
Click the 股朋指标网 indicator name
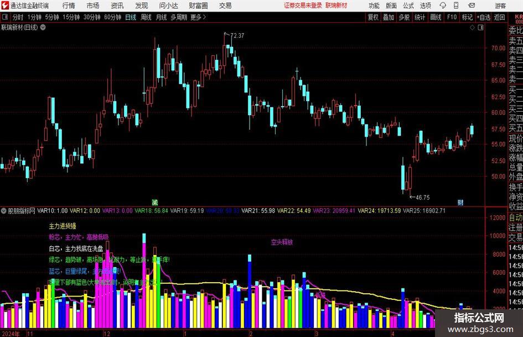(22, 210)
